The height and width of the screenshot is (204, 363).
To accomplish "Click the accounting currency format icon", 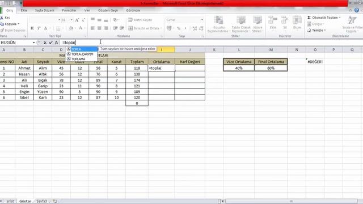I will coord(169,28).
